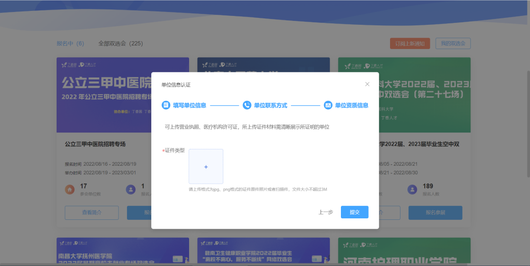530x266 pixels.
Task: Click the purple user icon beside 189
Action: [x=412, y=190]
